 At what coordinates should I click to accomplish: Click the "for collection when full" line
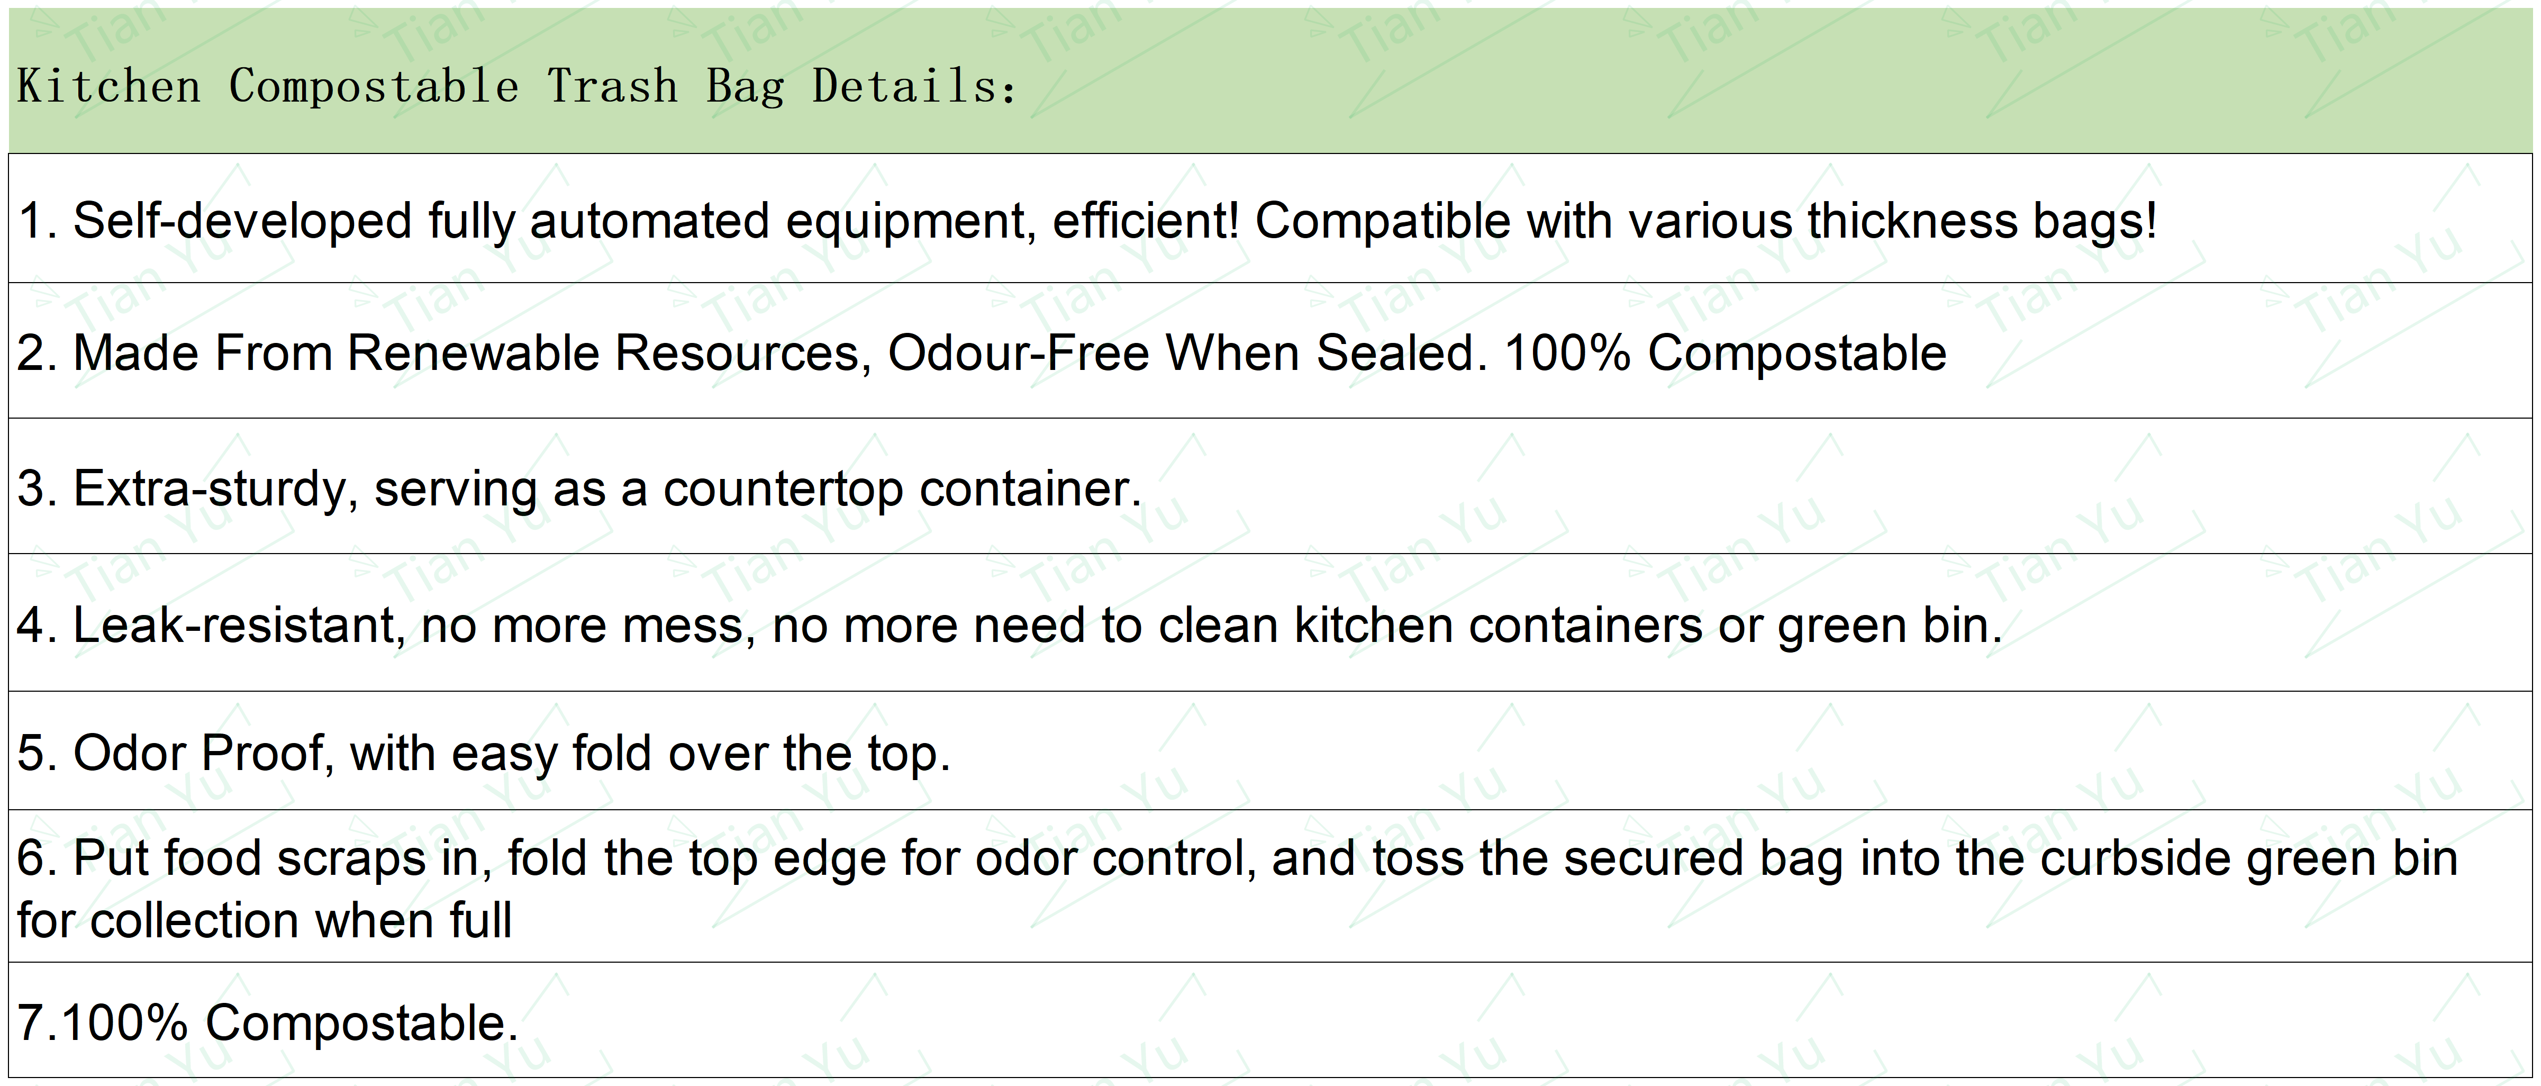[265, 921]
